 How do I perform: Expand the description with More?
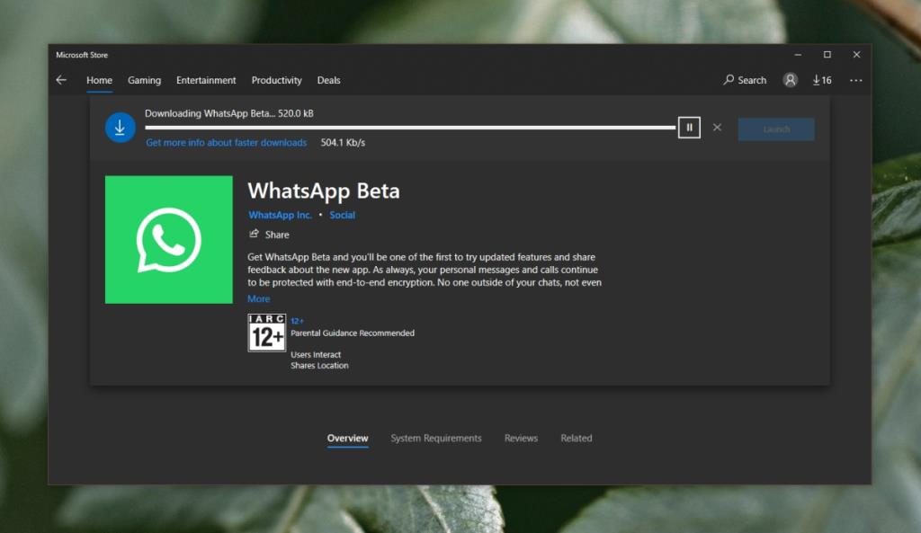pos(258,298)
